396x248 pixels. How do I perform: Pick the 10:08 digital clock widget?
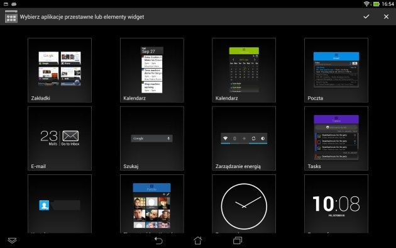coord(336,204)
